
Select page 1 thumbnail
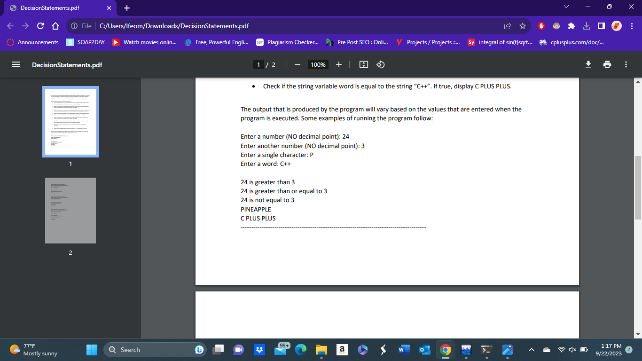point(70,121)
